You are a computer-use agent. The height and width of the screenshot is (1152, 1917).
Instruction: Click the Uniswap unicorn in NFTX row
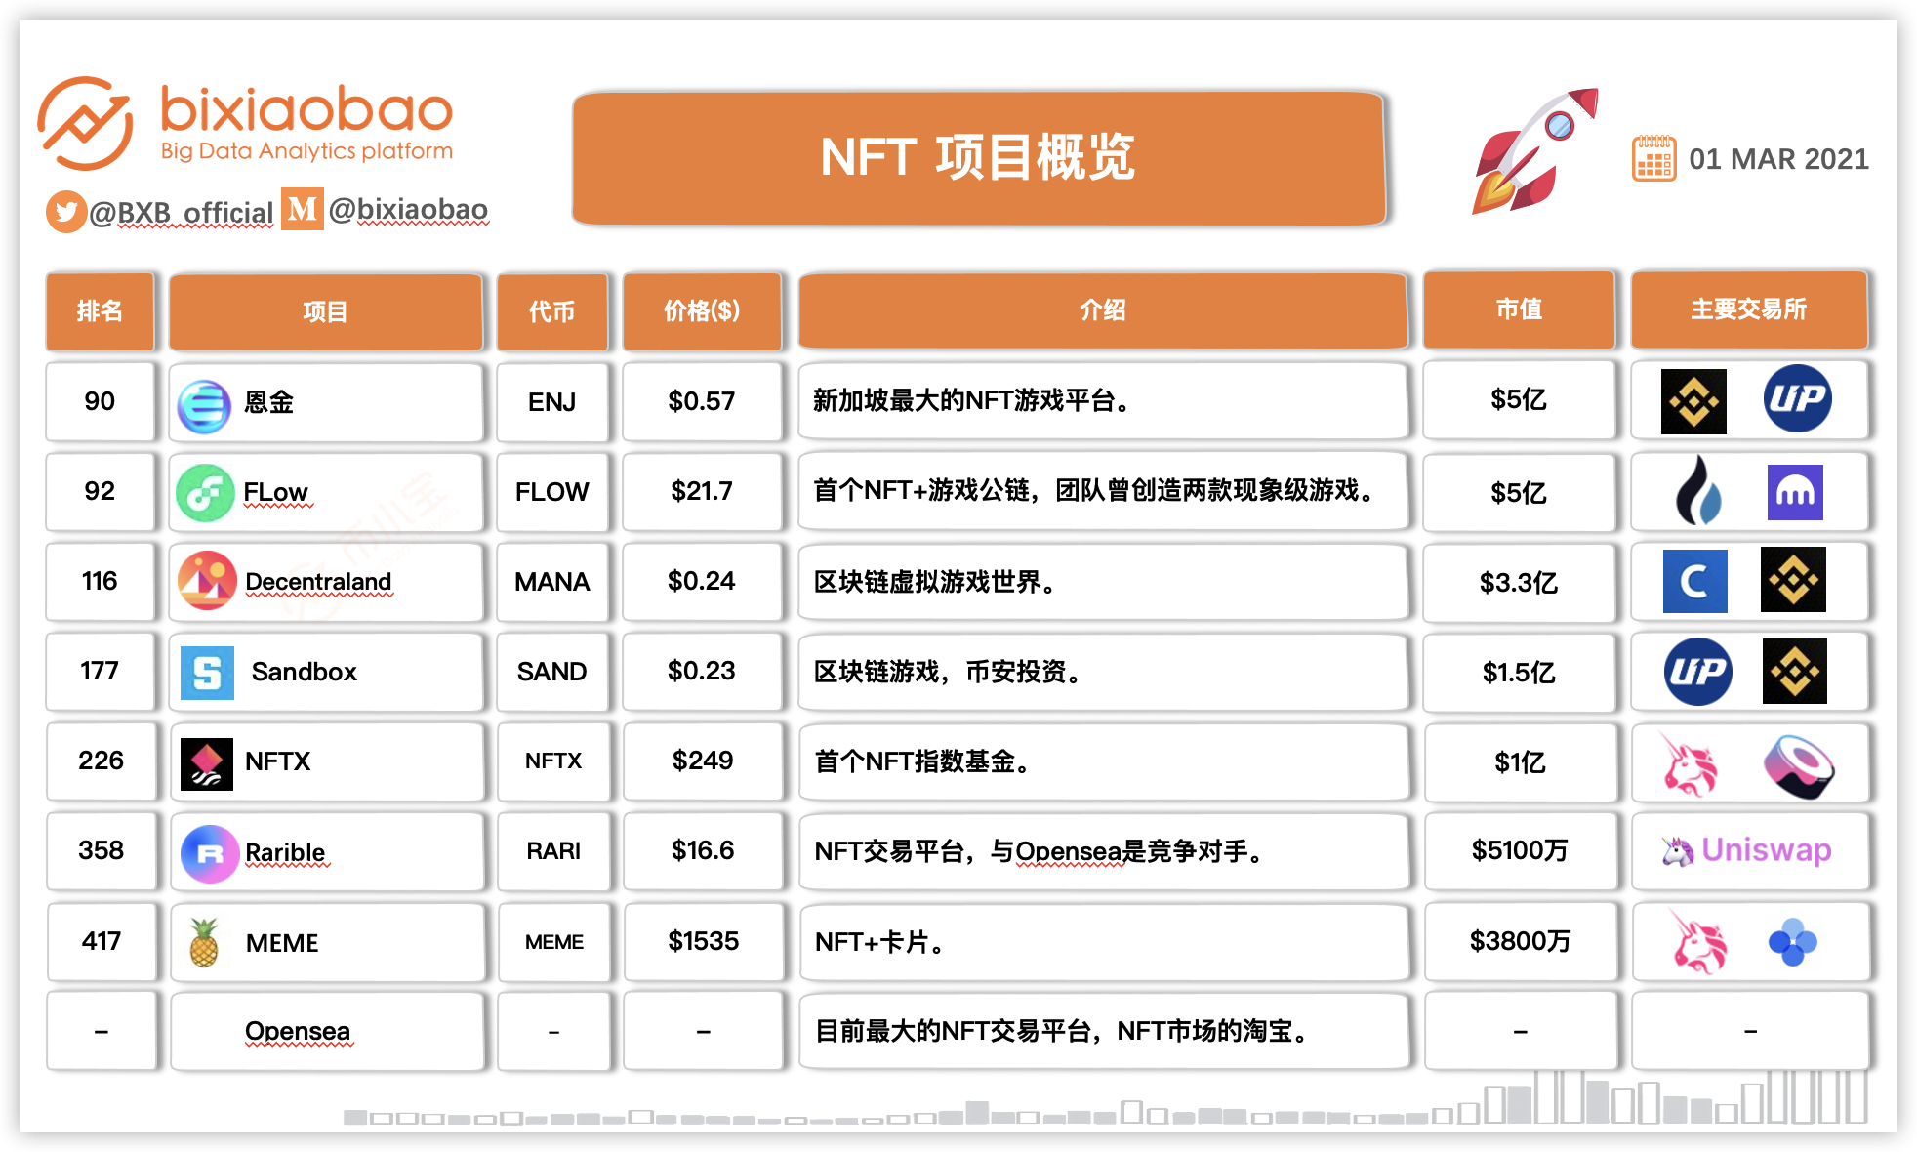click(x=1691, y=764)
